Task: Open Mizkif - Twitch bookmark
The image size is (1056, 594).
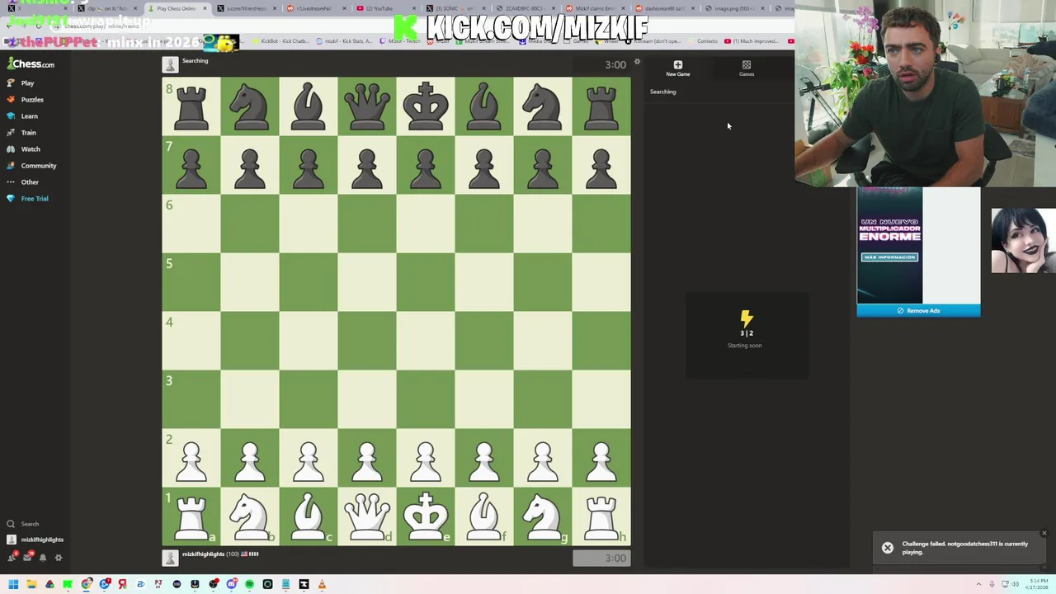Action: pyautogui.click(x=401, y=41)
